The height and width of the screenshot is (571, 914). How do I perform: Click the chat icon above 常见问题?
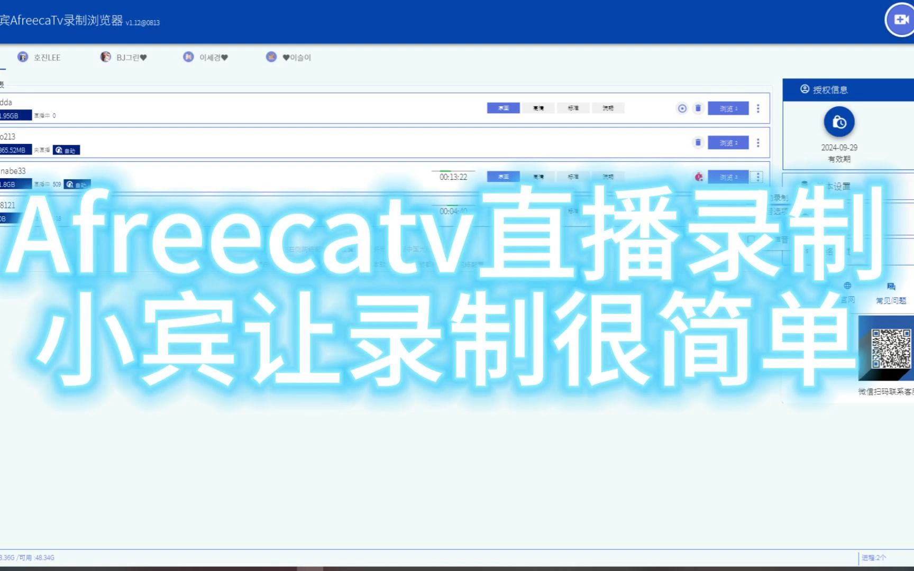click(891, 287)
